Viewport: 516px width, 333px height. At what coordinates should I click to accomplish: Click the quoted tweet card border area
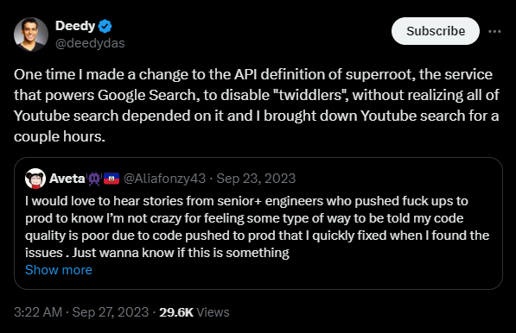258,223
